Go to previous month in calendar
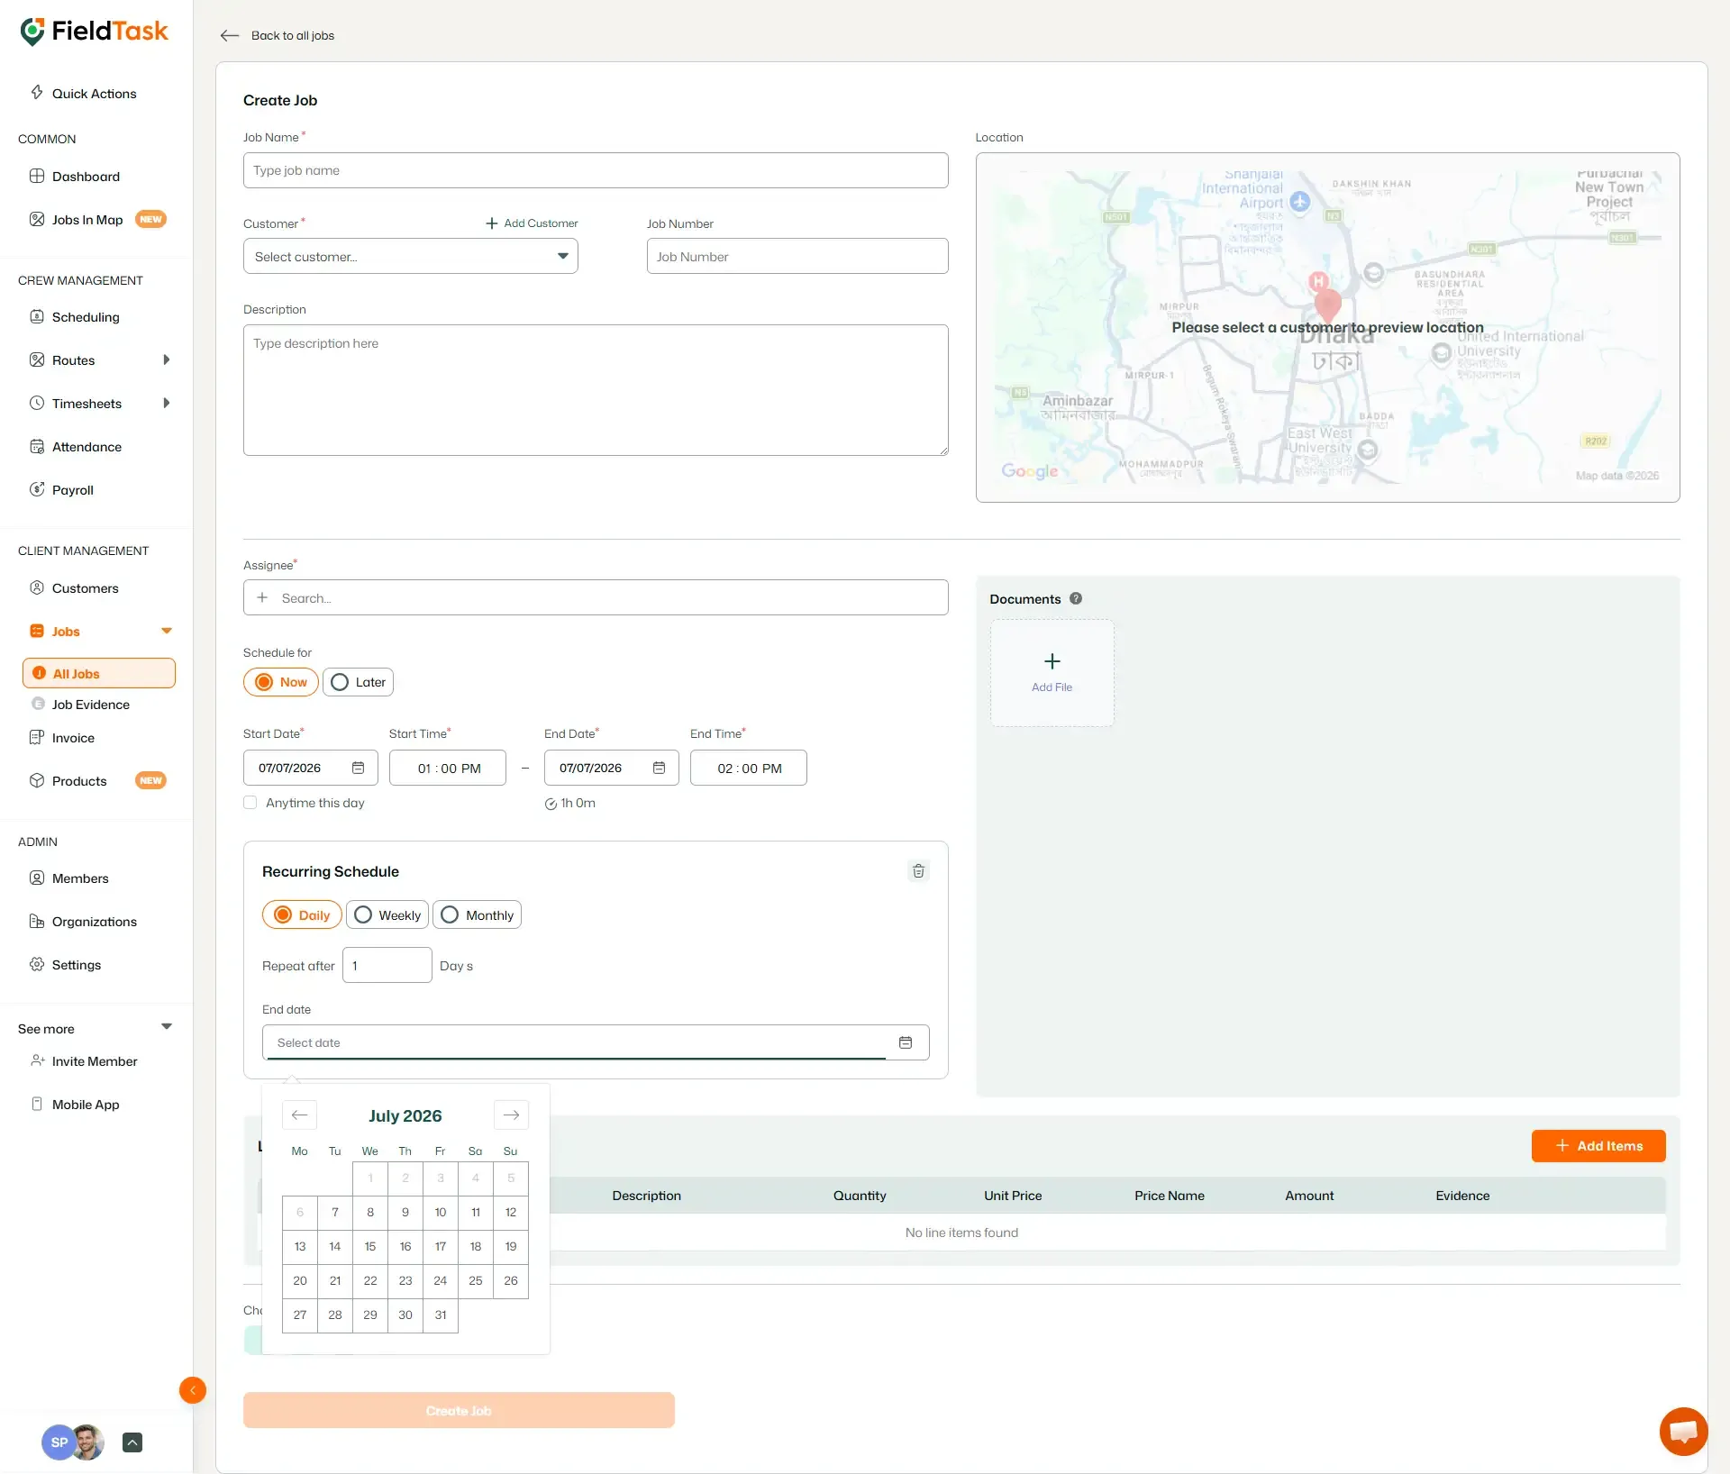Screen dimensions: 1730x1474 (x=299, y=1115)
